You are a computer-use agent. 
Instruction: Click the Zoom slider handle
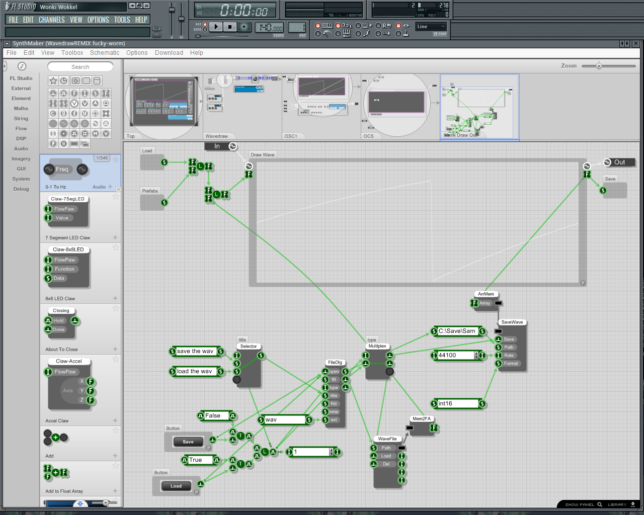click(x=599, y=66)
